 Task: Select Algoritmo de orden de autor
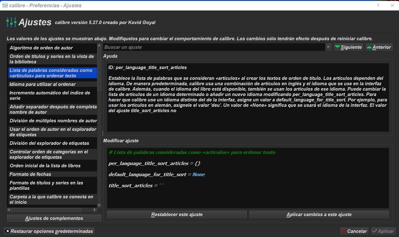[x=53, y=48]
